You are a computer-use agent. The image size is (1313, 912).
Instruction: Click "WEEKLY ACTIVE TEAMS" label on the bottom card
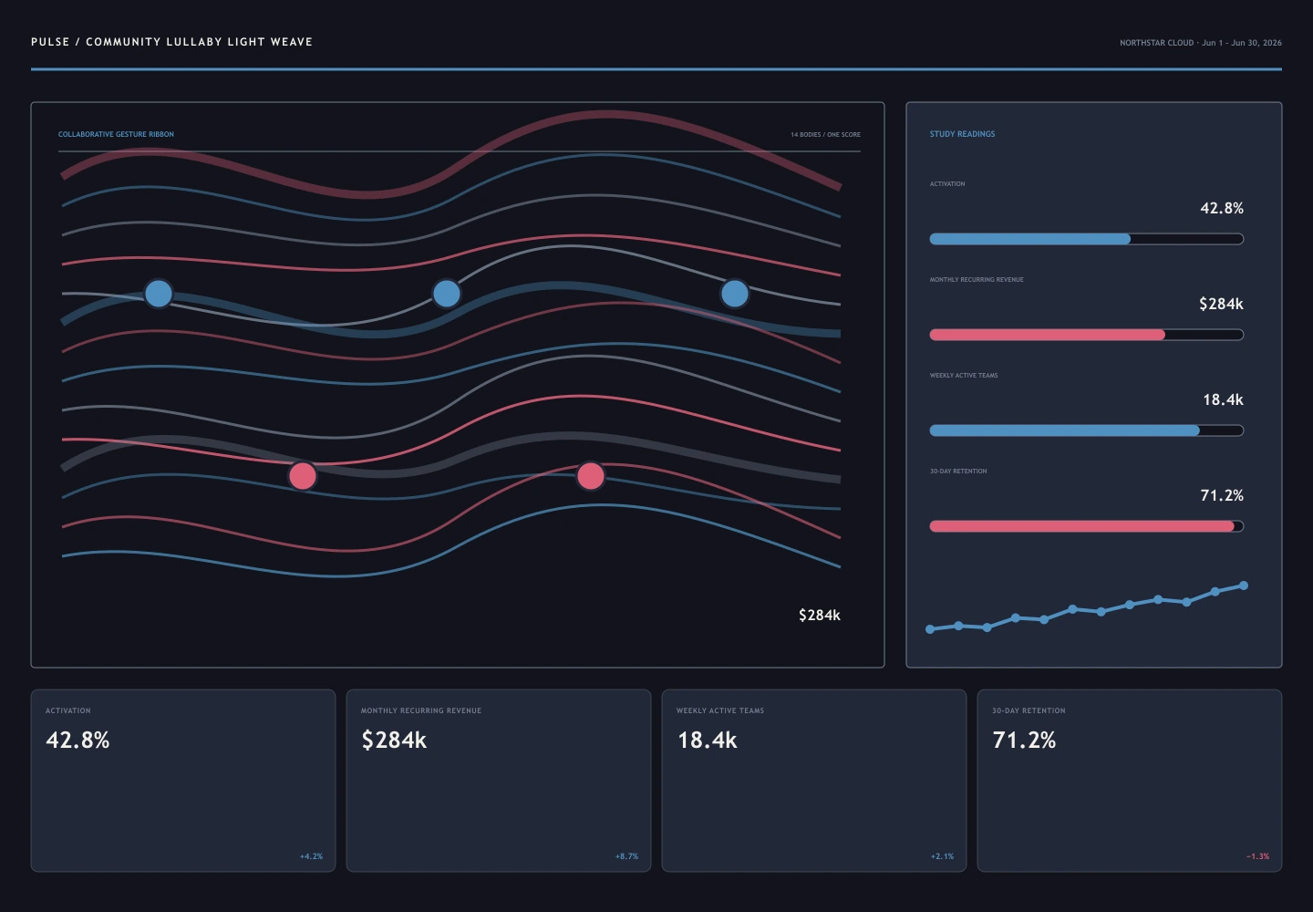(x=720, y=711)
